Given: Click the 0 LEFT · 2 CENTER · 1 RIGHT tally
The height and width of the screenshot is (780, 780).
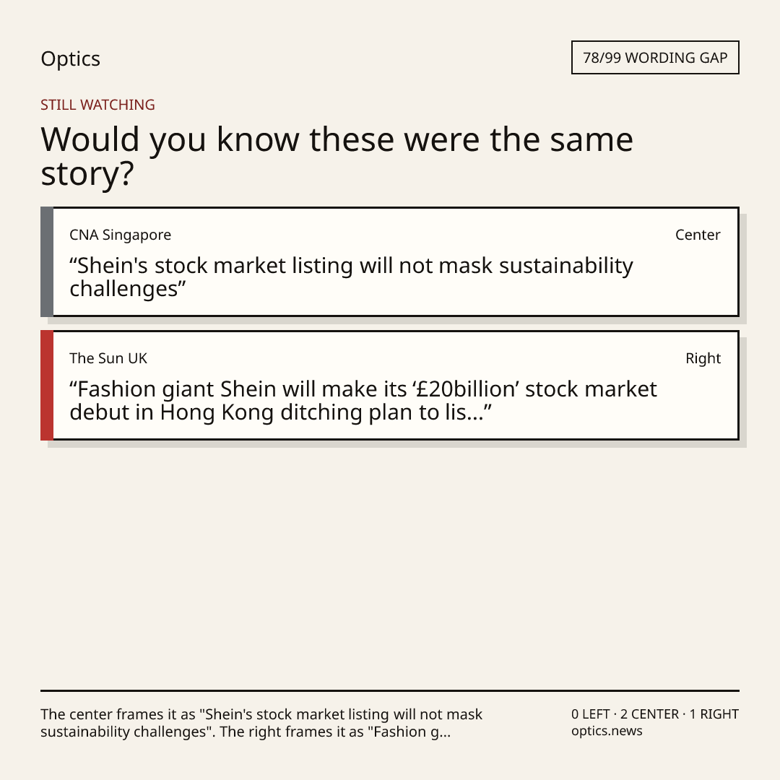Looking at the screenshot, I should coord(654,714).
